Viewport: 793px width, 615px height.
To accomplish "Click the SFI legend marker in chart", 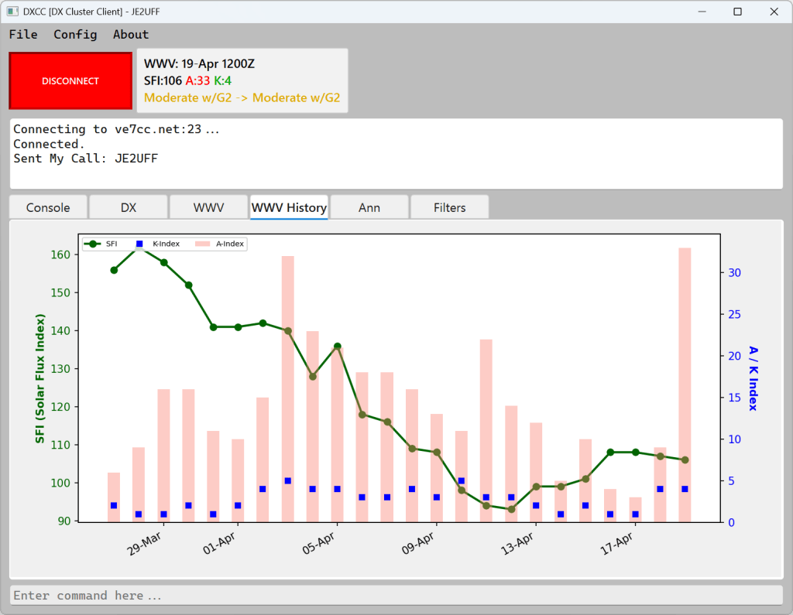I will click(x=94, y=244).
